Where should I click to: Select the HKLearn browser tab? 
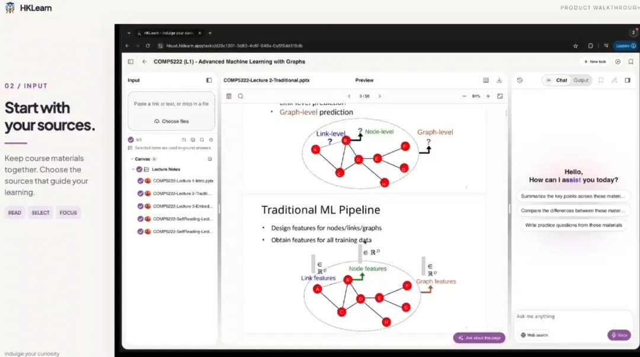coord(168,33)
